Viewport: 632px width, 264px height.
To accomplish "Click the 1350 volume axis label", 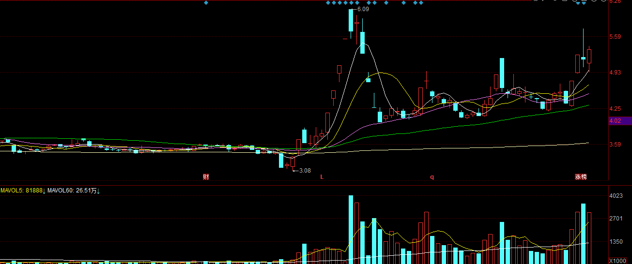I will point(616,242).
